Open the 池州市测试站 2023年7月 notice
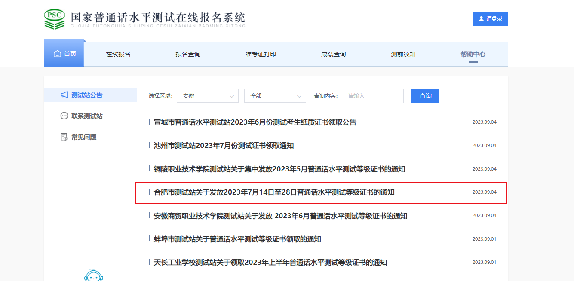 click(x=224, y=146)
